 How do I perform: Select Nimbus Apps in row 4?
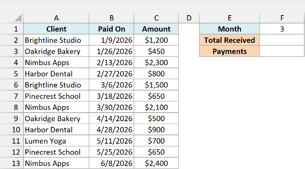(x=56, y=63)
